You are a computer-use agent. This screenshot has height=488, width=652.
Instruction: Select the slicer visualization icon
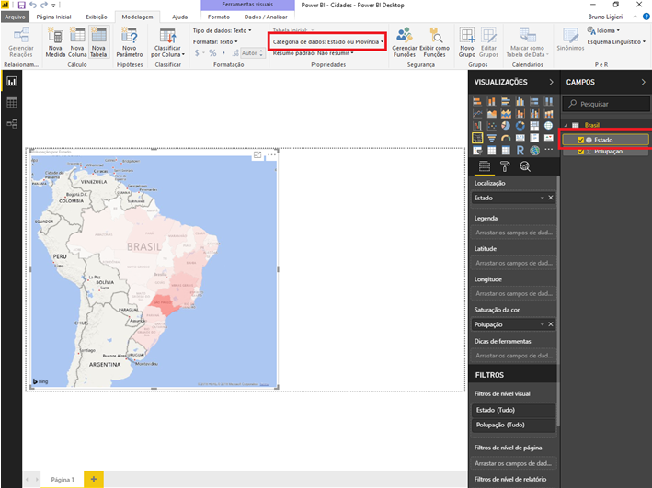477,151
